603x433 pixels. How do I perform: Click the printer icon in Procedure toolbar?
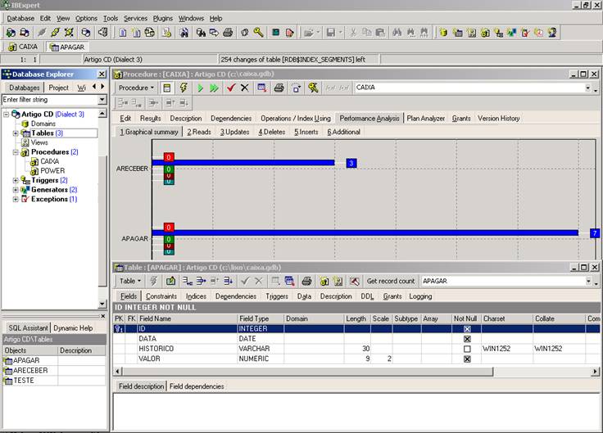pos(279,88)
